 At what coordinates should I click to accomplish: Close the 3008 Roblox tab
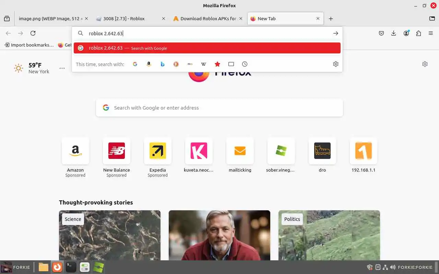click(x=164, y=19)
